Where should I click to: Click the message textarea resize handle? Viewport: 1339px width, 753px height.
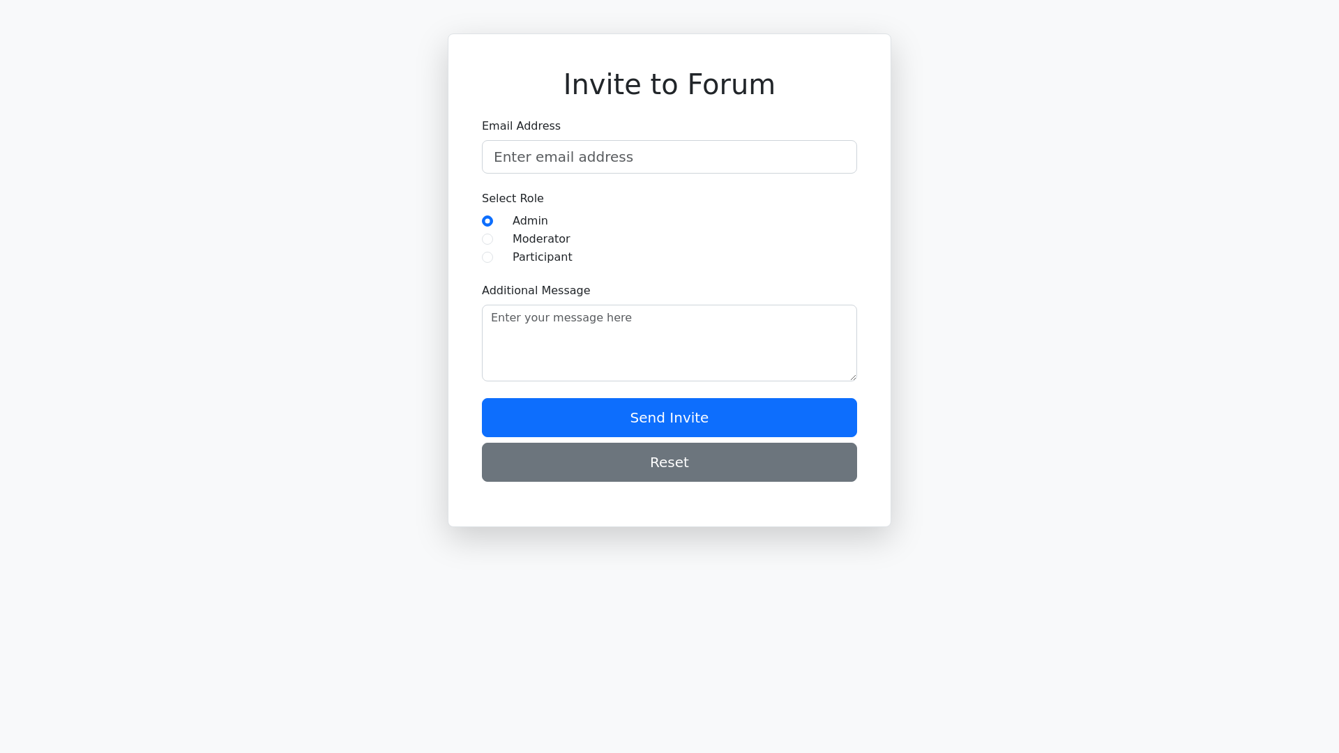coord(854,376)
